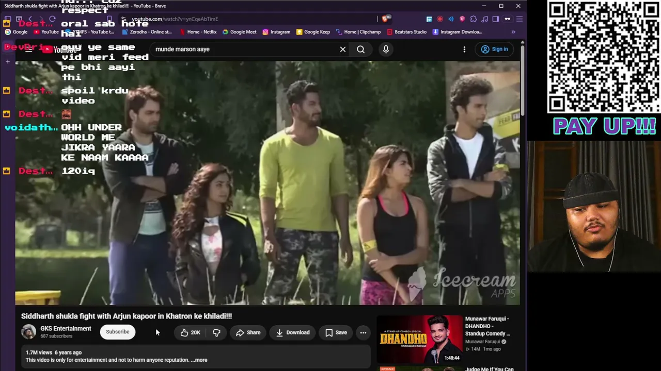Like the video with thumbs-up
The image size is (661, 371).
[x=190, y=332]
